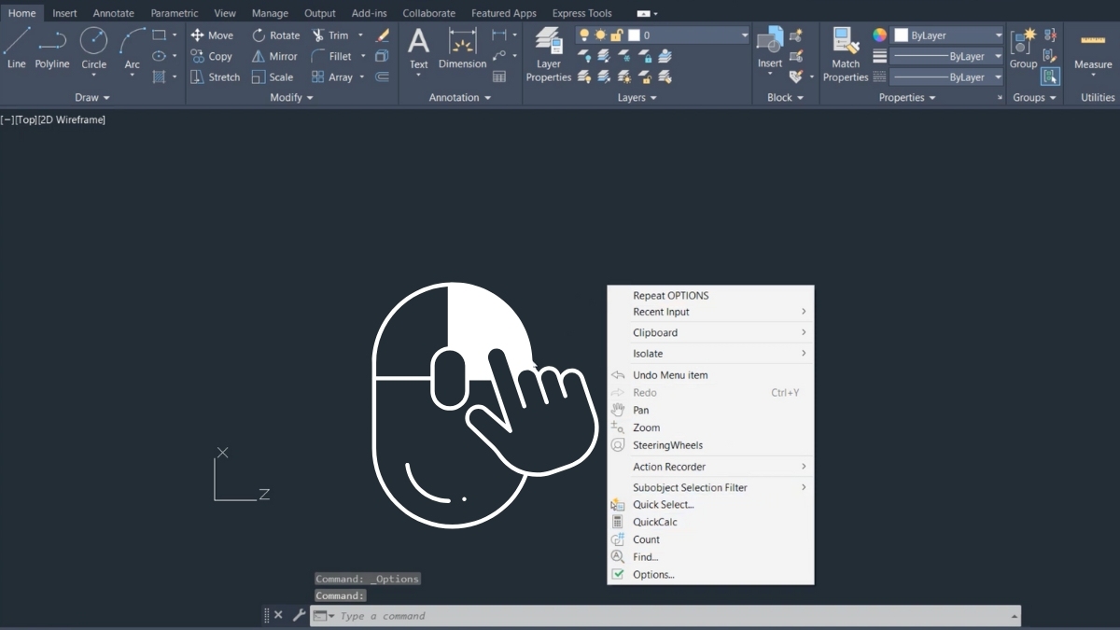Select the Rectangle tool icon

click(x=159, y=35)
